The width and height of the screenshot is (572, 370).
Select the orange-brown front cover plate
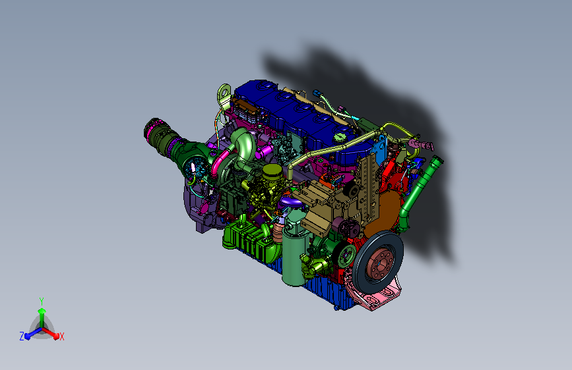(x=387, y=213)
